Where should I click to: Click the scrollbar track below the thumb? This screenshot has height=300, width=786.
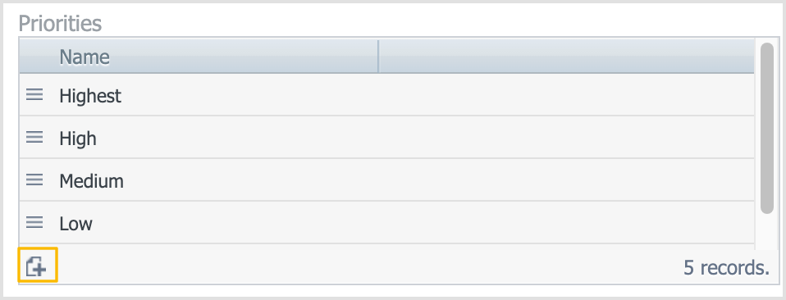pos(767,230)
